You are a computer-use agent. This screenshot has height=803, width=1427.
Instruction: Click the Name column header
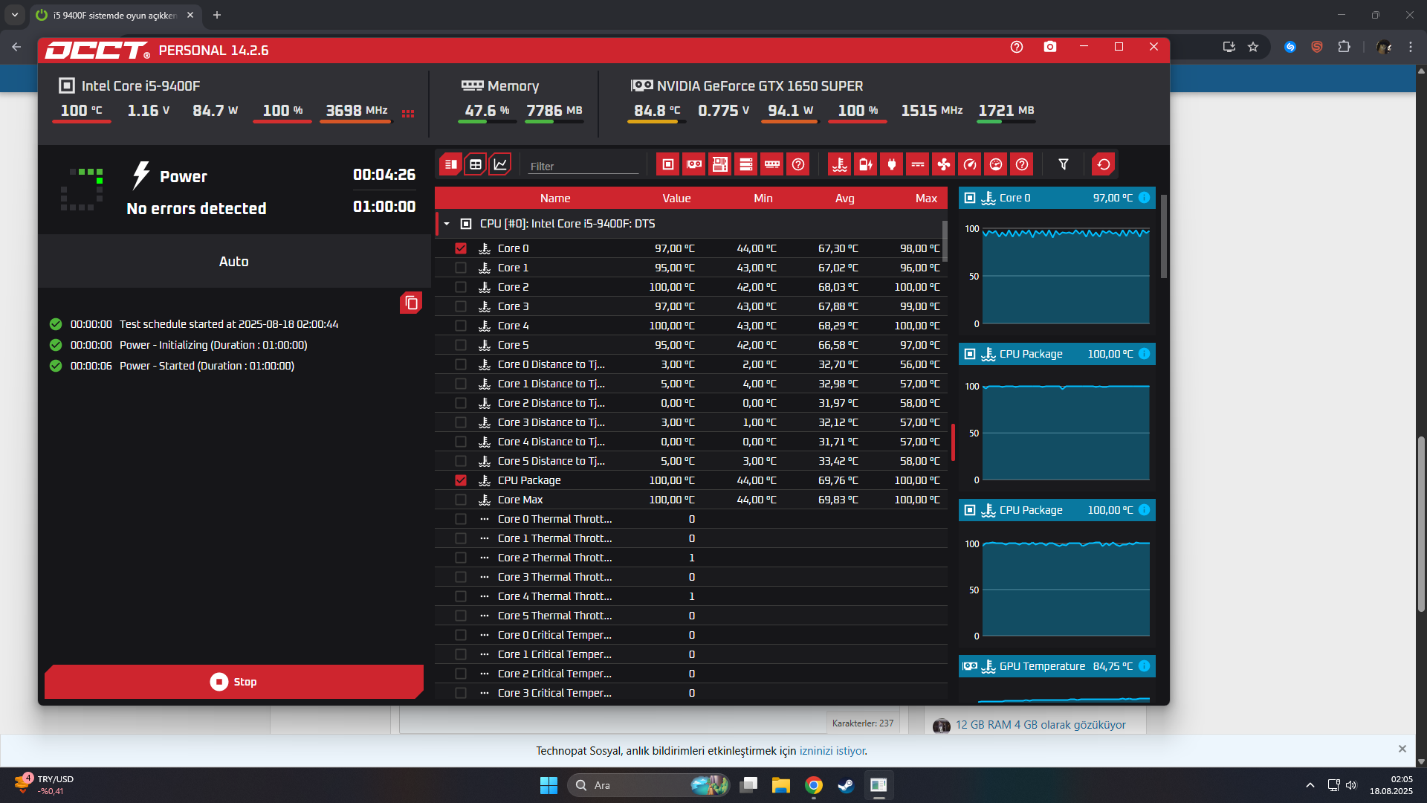pyautogui.click(x=554, y=198)
